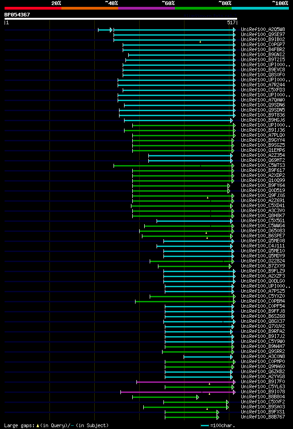Screen dimensions: 293x429
Task: Select the UniRef100_Q8H8K7 label
Action: click(x=263, y=215)
